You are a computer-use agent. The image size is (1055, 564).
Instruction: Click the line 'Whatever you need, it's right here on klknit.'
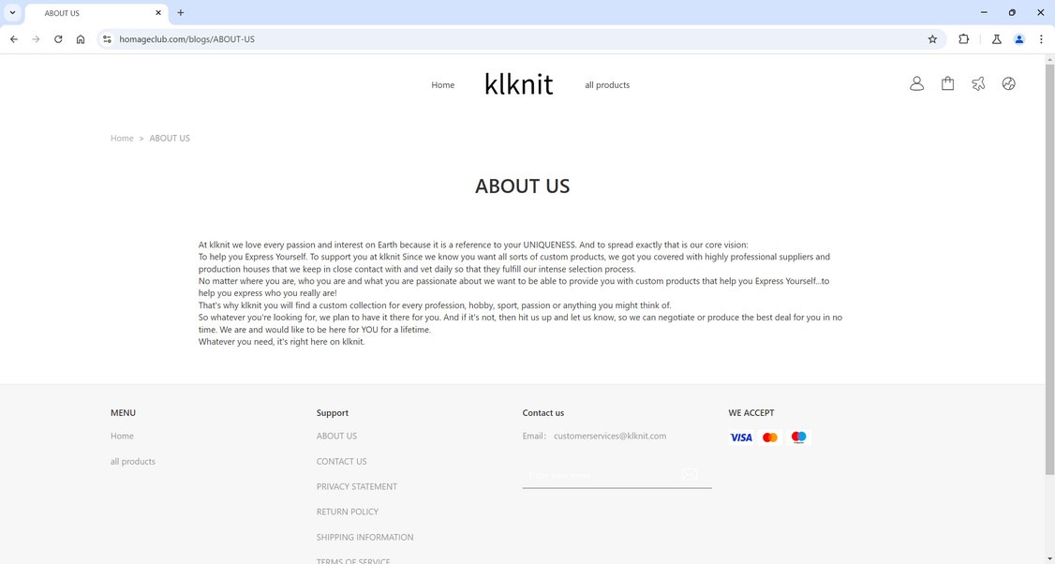[x=281, y=342]
